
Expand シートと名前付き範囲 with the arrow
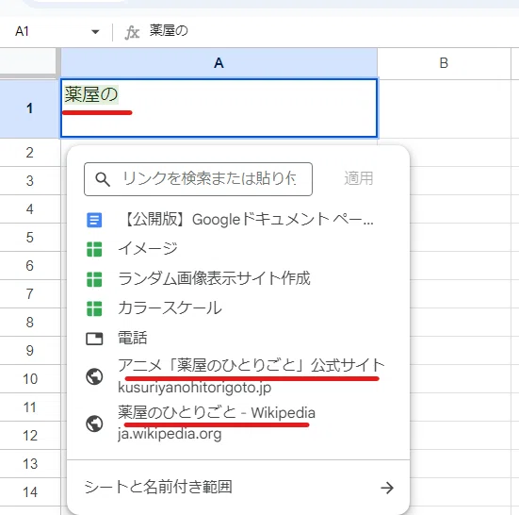387,488
